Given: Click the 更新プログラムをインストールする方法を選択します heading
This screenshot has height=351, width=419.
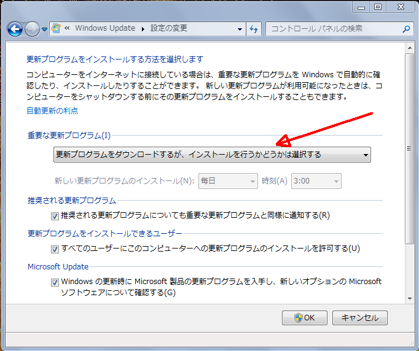Looking at the screenshot, I should [115, 59].
